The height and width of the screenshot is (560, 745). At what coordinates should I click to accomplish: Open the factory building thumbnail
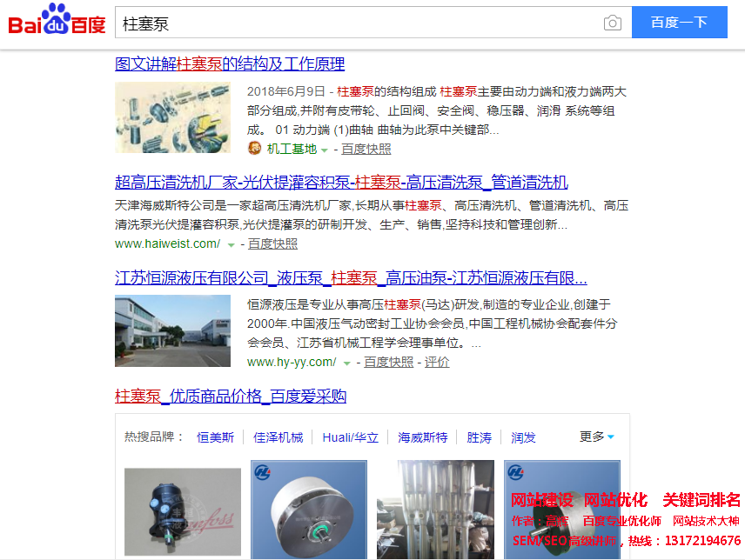[172, 330]
